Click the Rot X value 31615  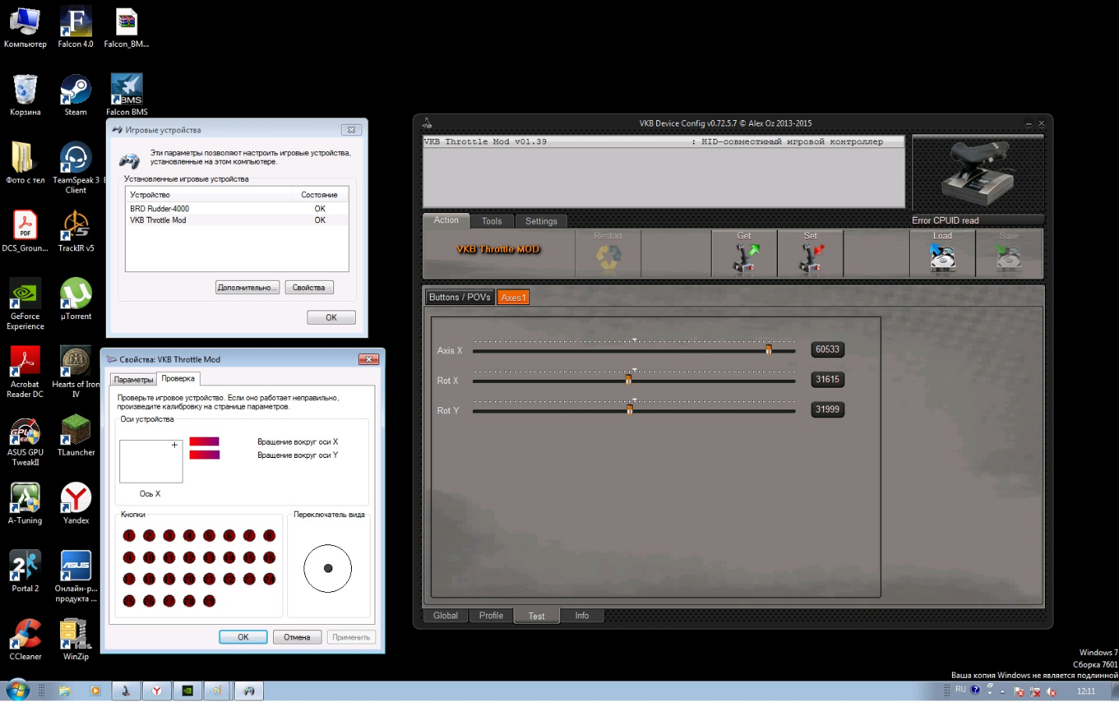[828, 380]
